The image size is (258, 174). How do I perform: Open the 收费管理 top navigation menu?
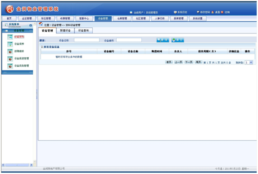pyautogui.click(x=65, y=19)
